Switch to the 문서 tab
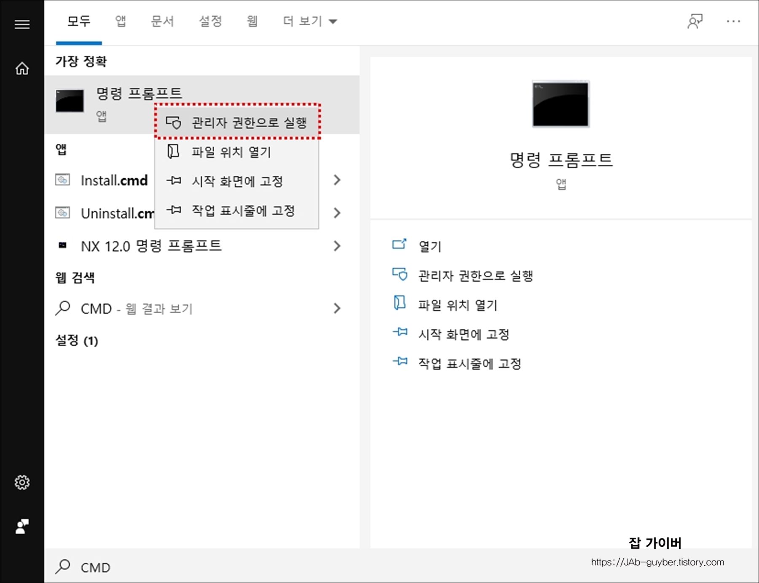 162,21
